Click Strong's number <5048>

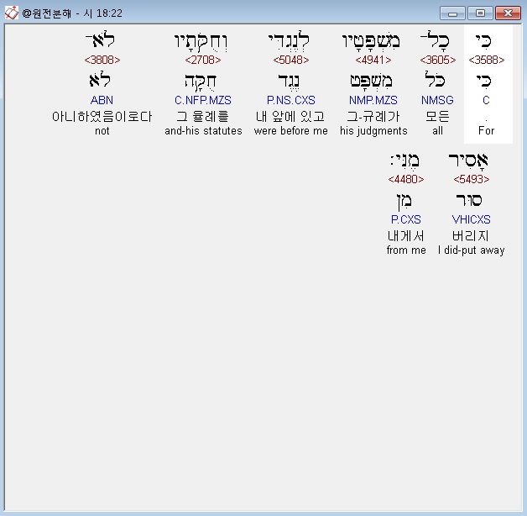[x=291, y=60]
